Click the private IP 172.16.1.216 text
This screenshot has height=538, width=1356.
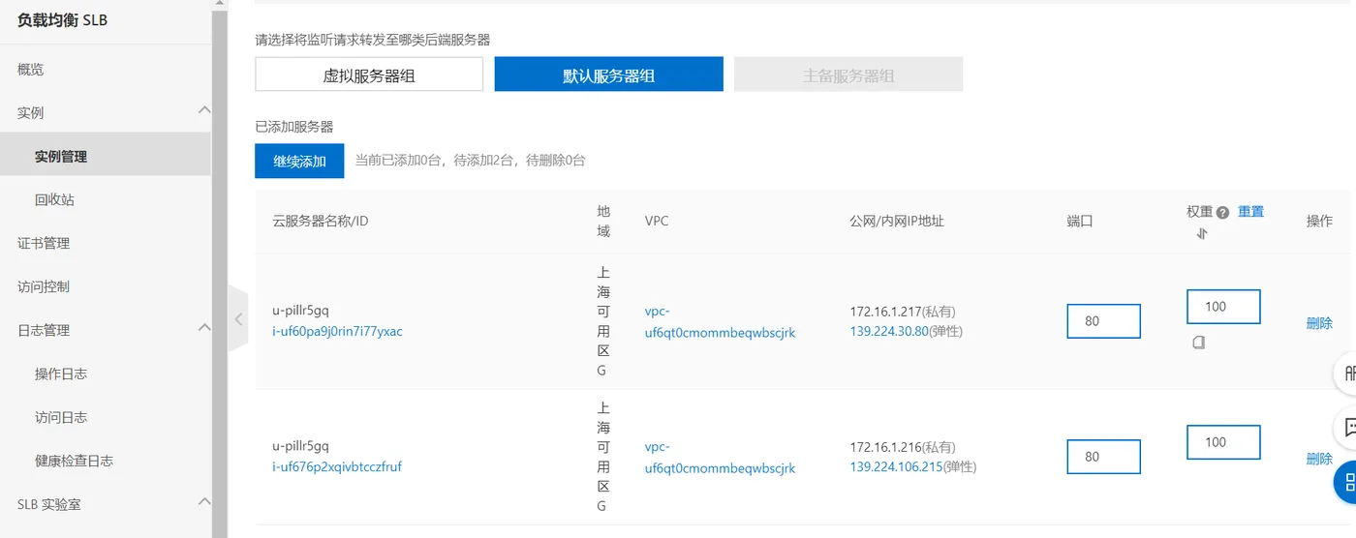(885, 447)
